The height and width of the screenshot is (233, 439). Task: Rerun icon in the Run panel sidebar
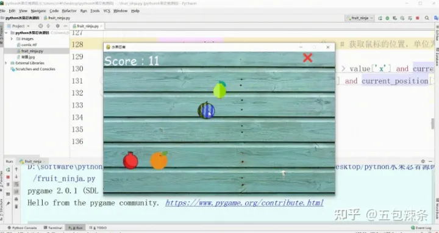[x=8, y=170]
